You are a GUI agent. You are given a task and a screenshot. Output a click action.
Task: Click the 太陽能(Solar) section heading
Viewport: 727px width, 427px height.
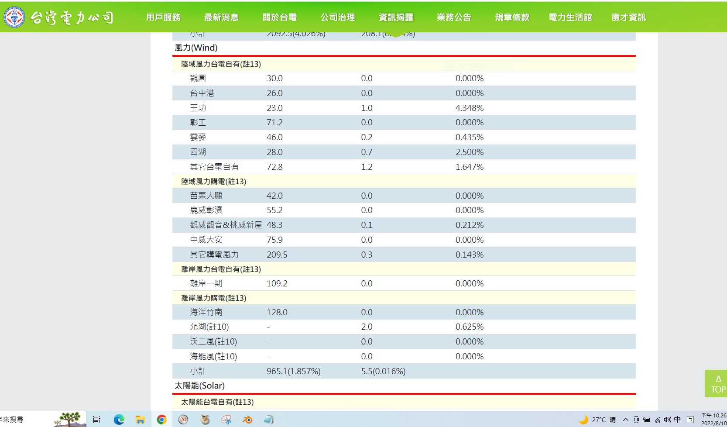pyautogui.click(x=199, y=386)
